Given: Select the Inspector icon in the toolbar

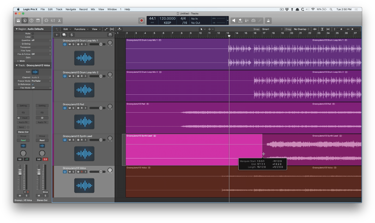Looking at the screenshot, I should pyautogui.click(x=25, y=20).
